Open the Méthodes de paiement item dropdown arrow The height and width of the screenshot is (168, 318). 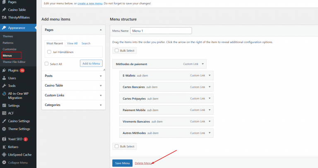click(204, 64)
